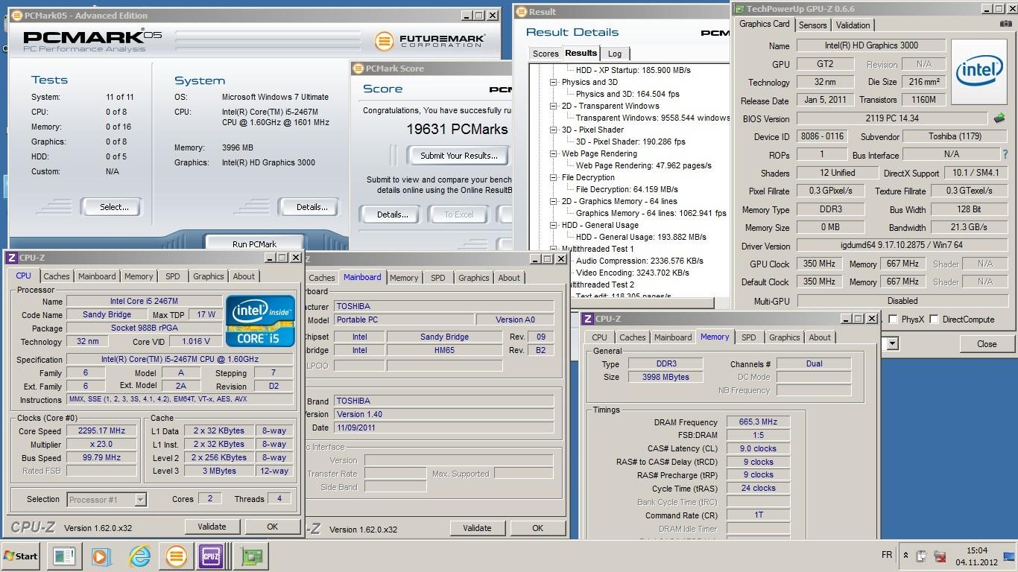Click the Bus Interface question mark icon
The height and width of the screenshot is (572, 1018).
[x=1005, y=154]
